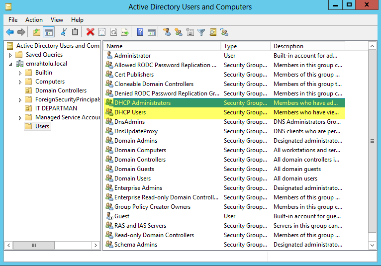Click the Back arrow toolbar icon
381x266 pixels.
[x=10, y=32]
